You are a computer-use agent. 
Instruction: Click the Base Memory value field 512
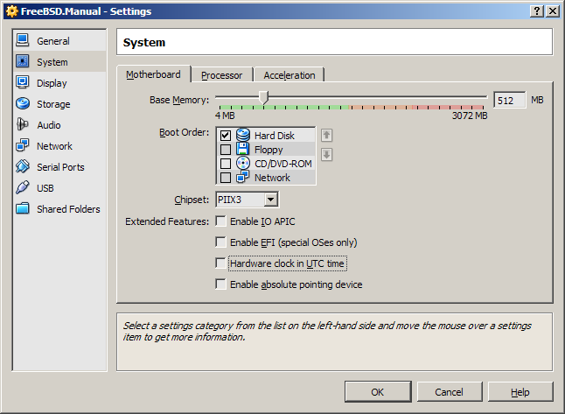point(509,100)
